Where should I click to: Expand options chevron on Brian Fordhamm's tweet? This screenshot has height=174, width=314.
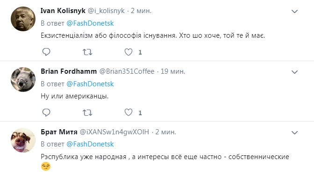(294, 72)
